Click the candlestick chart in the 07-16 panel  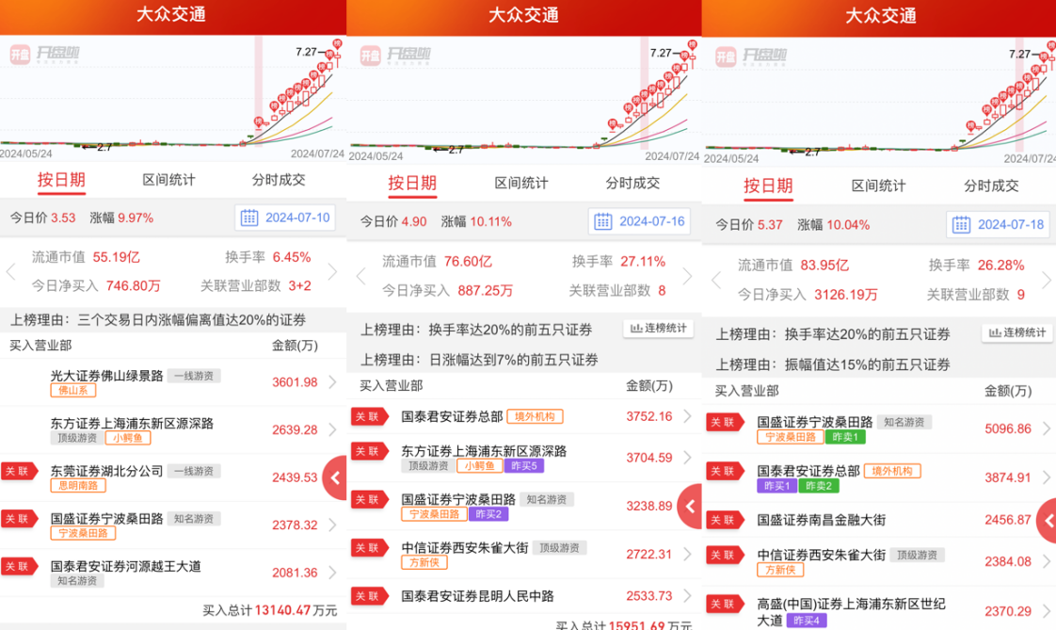[x=524, y=99]
